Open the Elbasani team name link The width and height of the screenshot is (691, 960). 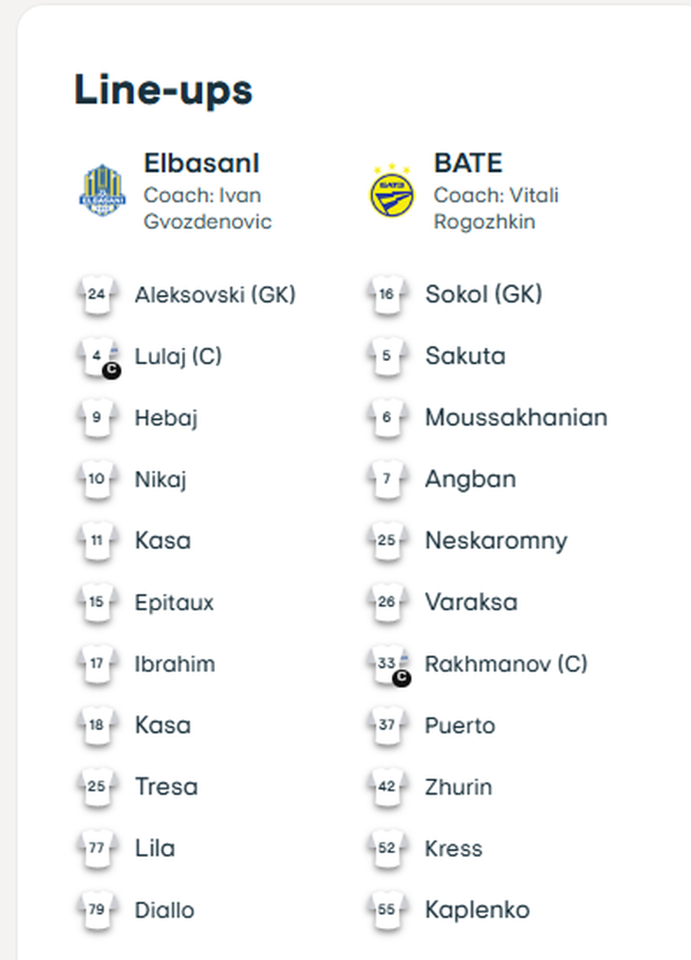pyautogui.click(x=202, y=163)
